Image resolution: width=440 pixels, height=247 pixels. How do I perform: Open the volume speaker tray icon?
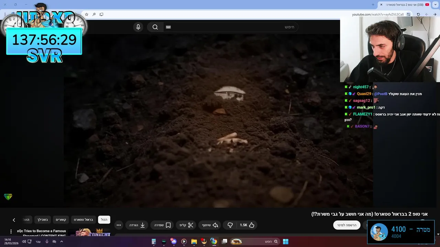pos(24,242)
